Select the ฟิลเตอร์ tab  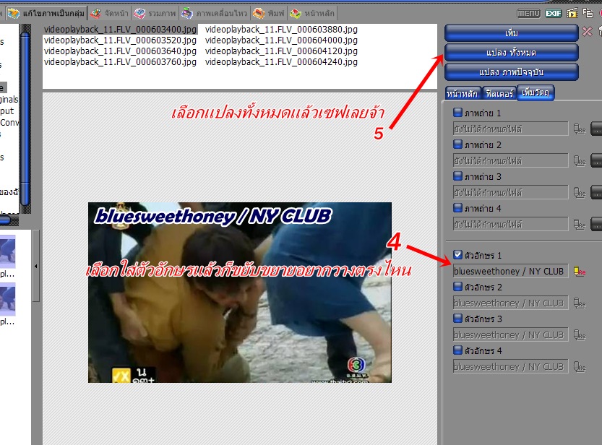[499, 93]
